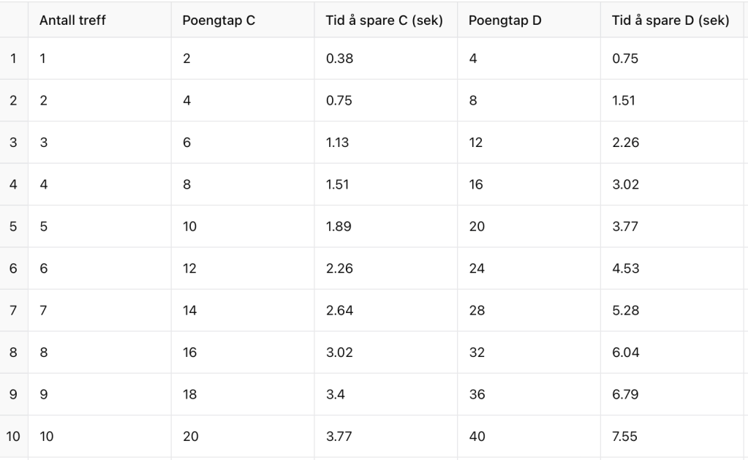Select the Poengtap C cell showing 14
The width and height of the screenshot is (748, 460).
tap(189, 311)
